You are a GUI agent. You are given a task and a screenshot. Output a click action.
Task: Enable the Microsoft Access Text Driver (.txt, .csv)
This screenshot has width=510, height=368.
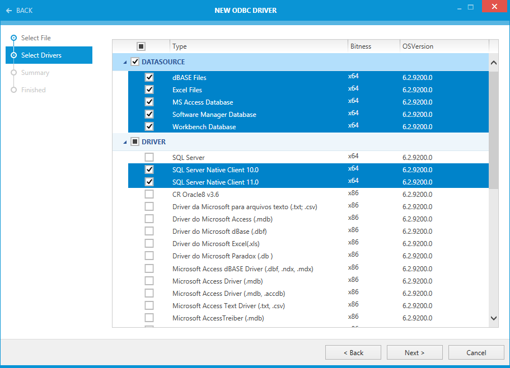tap(149, 305)
